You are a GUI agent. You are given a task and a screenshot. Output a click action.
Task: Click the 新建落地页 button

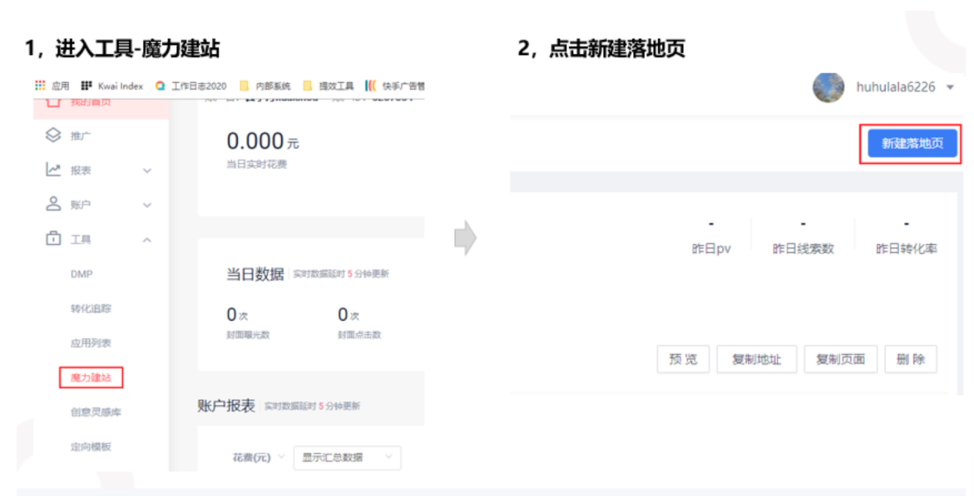pos(912,143)
